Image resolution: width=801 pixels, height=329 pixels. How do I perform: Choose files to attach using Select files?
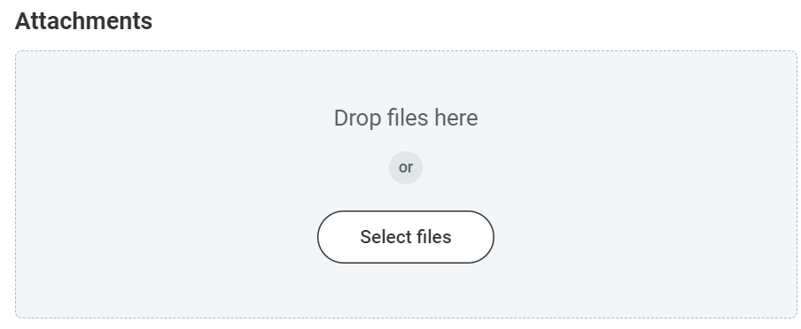[406, 237]
